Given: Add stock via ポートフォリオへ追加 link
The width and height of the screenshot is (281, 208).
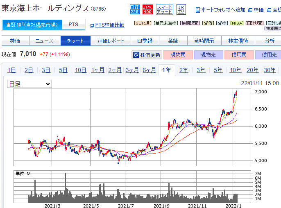Looking at the screenshot, I should [223, 10].
